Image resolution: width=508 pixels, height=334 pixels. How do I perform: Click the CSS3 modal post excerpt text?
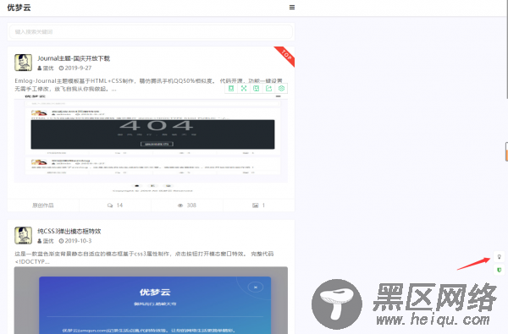tap(144, 258)
